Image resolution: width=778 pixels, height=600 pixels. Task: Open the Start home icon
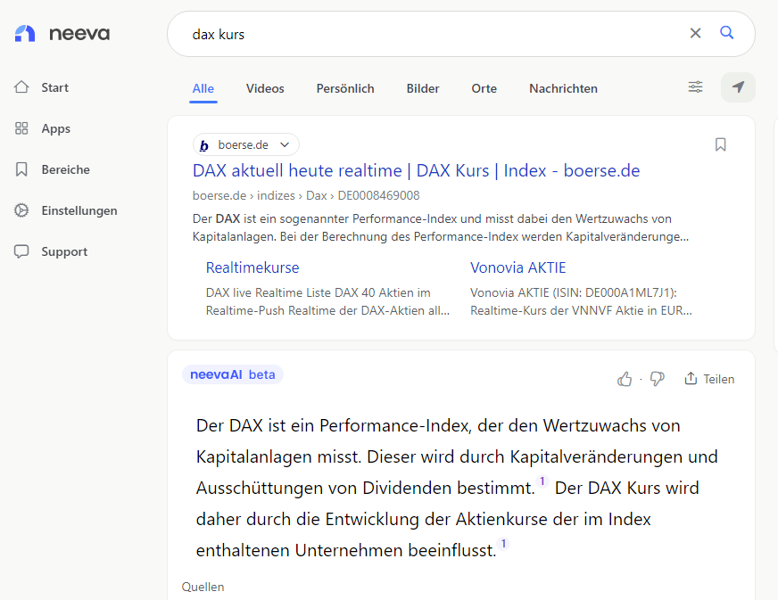[21, 87]
